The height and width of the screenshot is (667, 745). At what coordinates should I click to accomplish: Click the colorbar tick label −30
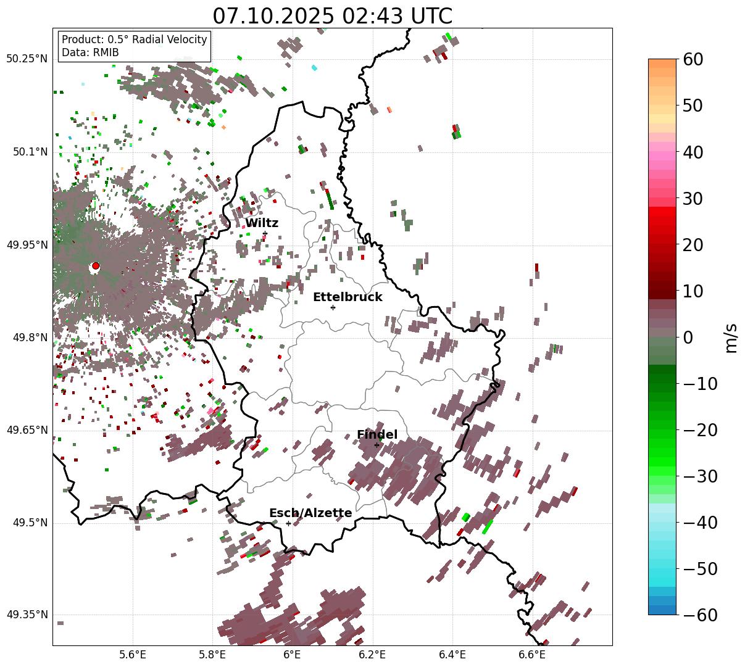(x=700, y=476)
